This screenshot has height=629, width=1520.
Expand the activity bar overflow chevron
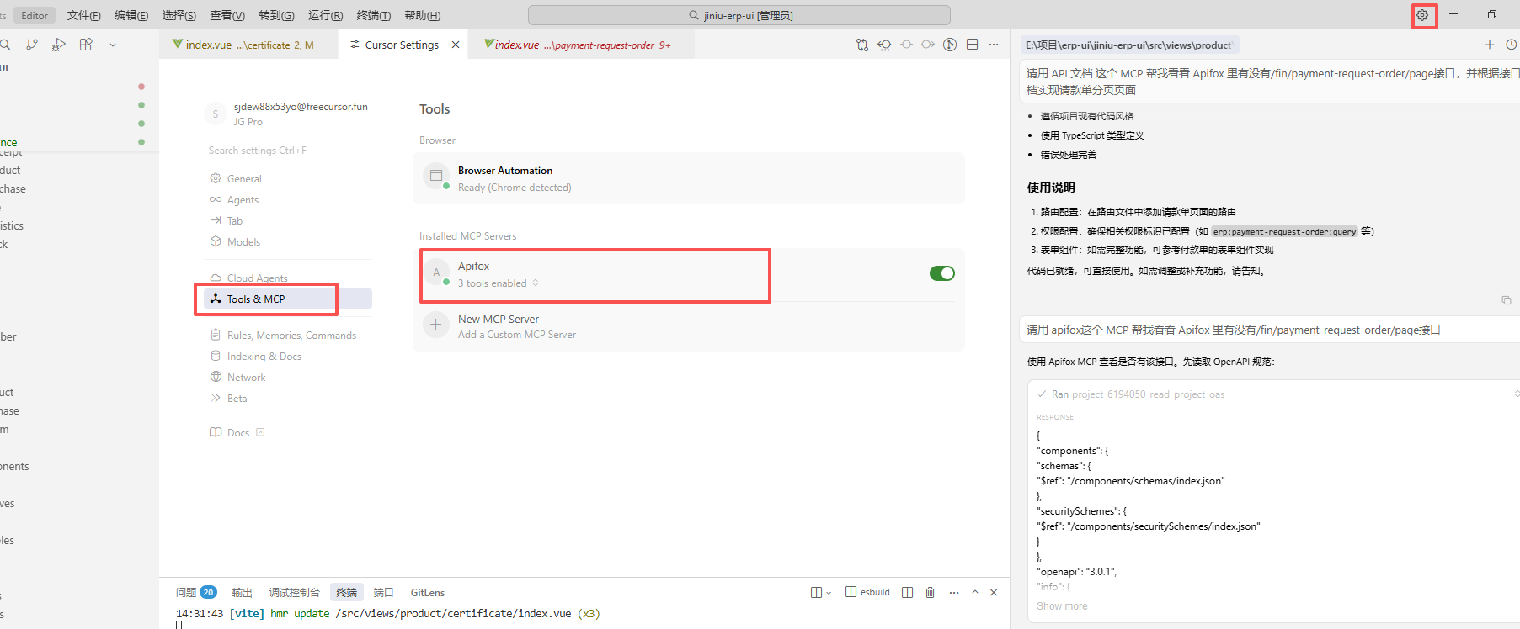[x=113, y=45]
